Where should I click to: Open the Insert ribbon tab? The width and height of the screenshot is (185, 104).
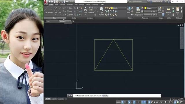(56, 5)
